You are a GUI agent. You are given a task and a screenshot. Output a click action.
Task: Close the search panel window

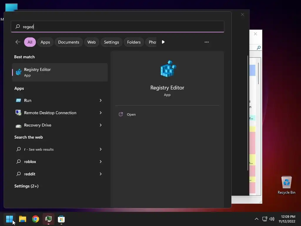[243, 15]
